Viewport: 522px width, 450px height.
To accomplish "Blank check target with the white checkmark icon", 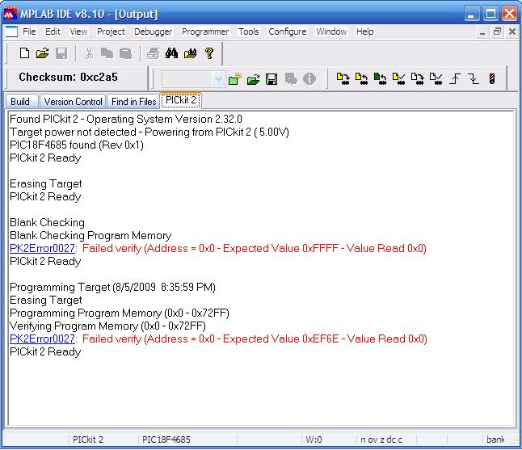I will 436,79.
